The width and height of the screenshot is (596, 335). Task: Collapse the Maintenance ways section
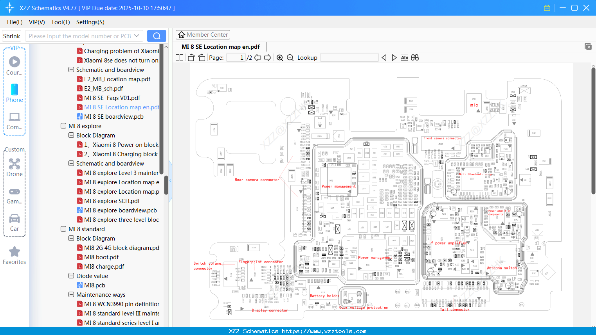71,294
